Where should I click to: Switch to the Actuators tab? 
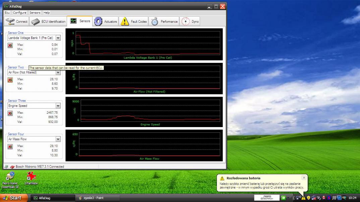click(x=106, y=21)
